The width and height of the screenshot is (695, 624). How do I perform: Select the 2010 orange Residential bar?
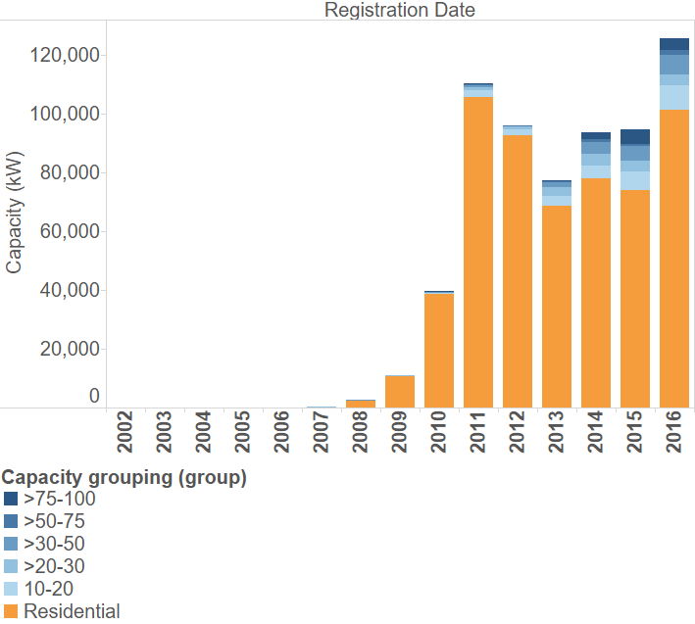pos(439,350)
